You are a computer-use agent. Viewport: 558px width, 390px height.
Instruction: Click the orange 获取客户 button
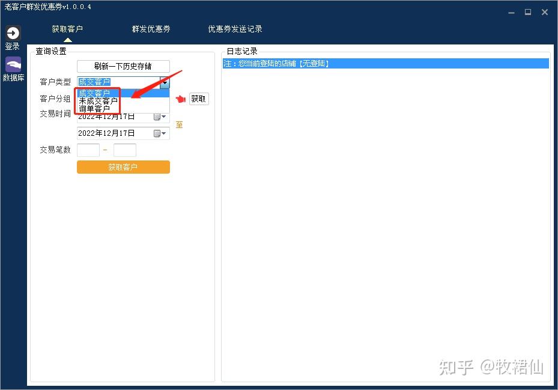pos(123,167)
